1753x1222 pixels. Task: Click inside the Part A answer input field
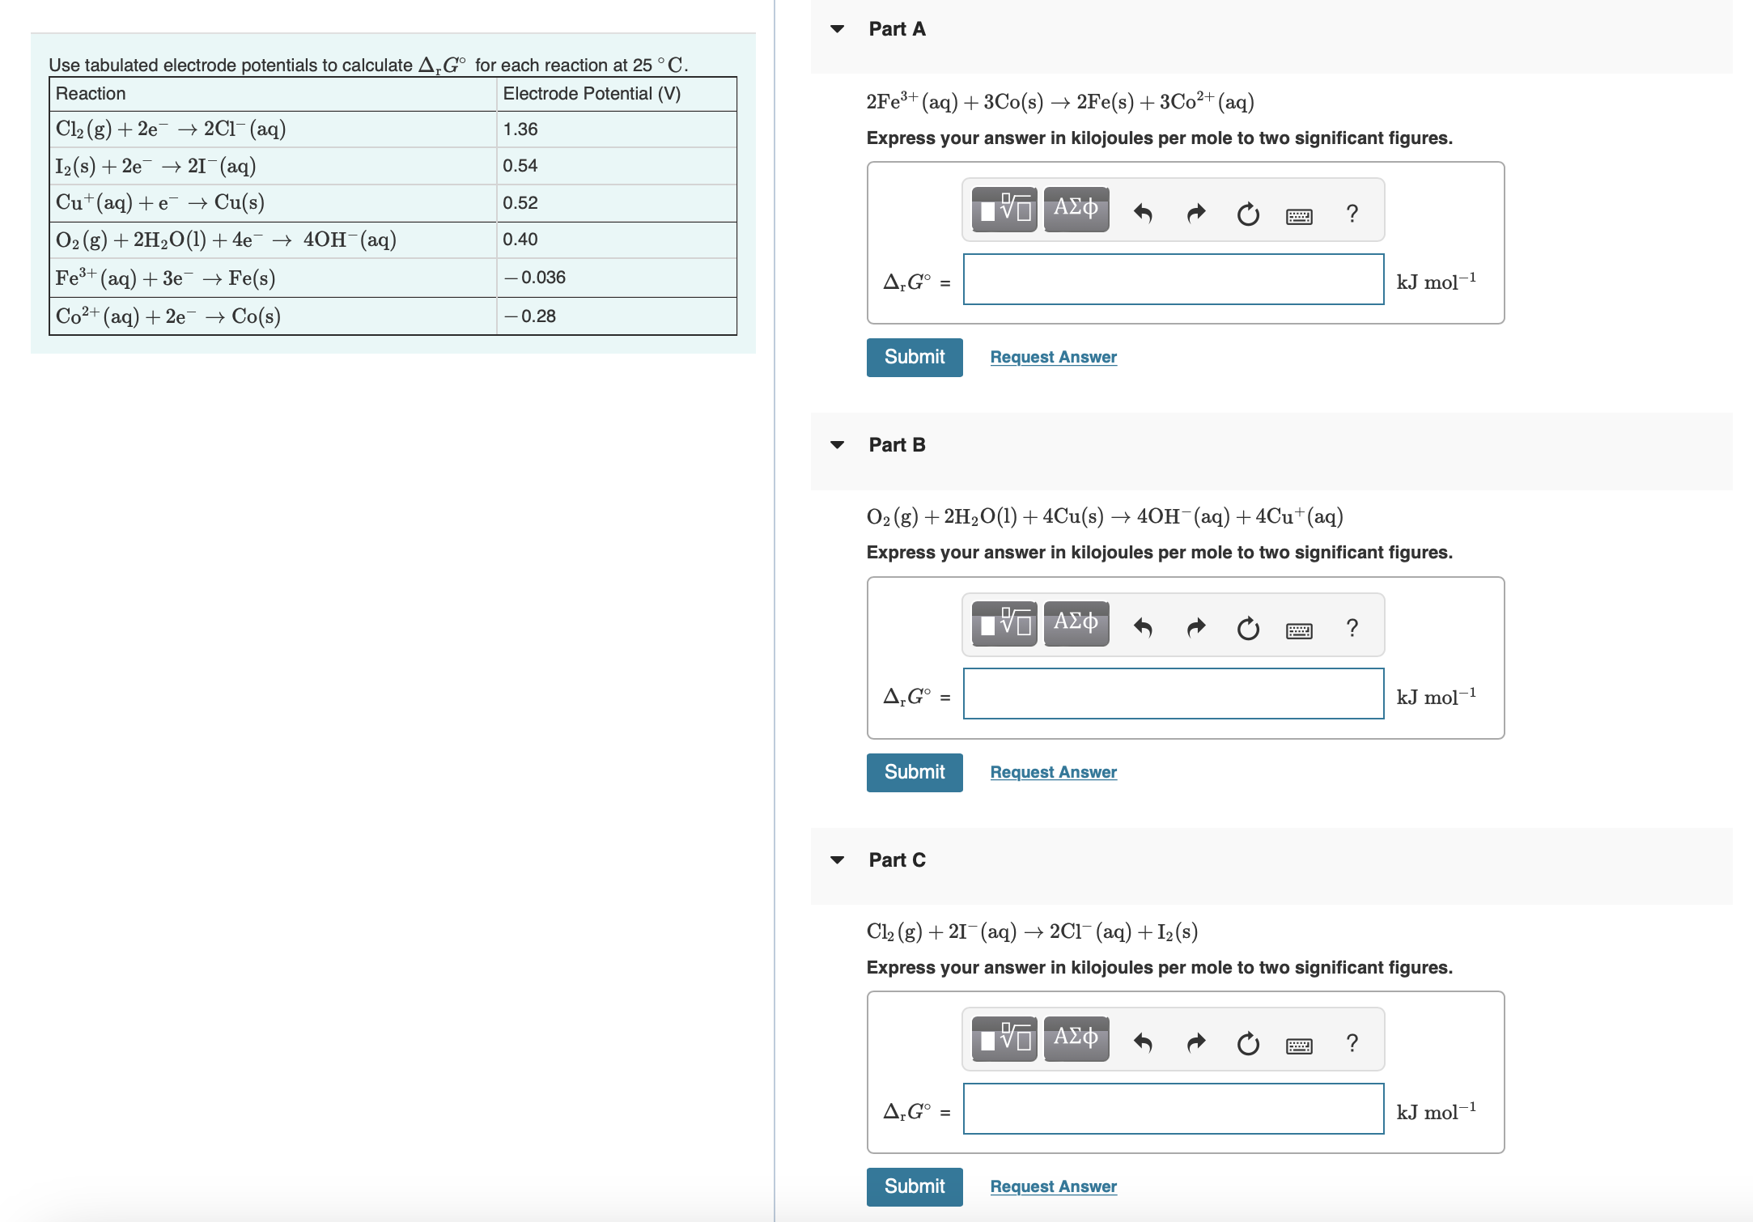[1173, 280]
